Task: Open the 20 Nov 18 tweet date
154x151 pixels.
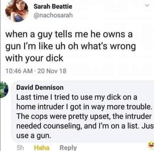Action: [x=52, y=71]
